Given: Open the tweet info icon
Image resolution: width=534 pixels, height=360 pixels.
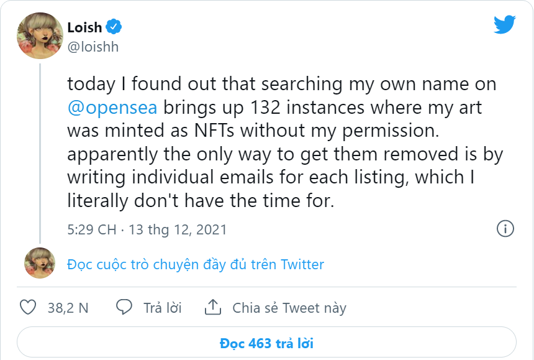Looking at the screenshot, I should pyautogui.click(x=505, y=228).
